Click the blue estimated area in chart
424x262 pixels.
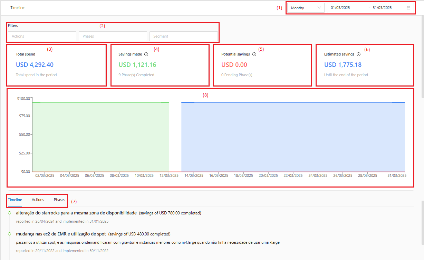[293, 138]
